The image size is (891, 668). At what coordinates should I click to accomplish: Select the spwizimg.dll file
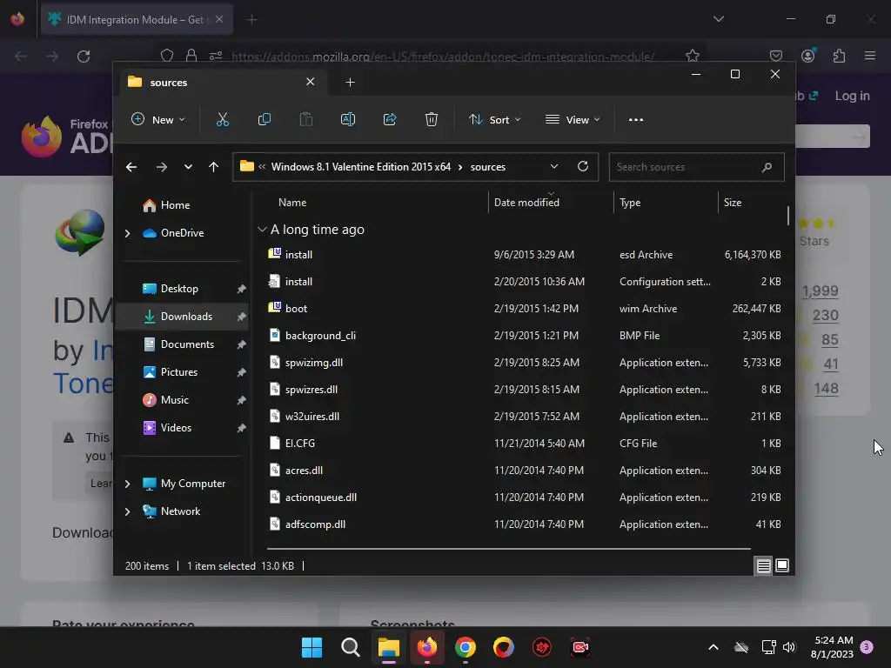coord(524,363)
